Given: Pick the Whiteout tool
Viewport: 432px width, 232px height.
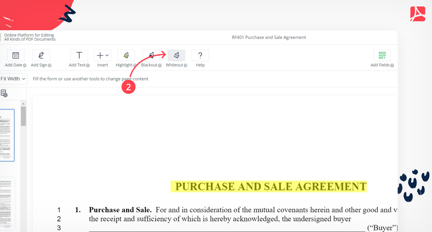Looking at the screenshot, I should 176,55.
